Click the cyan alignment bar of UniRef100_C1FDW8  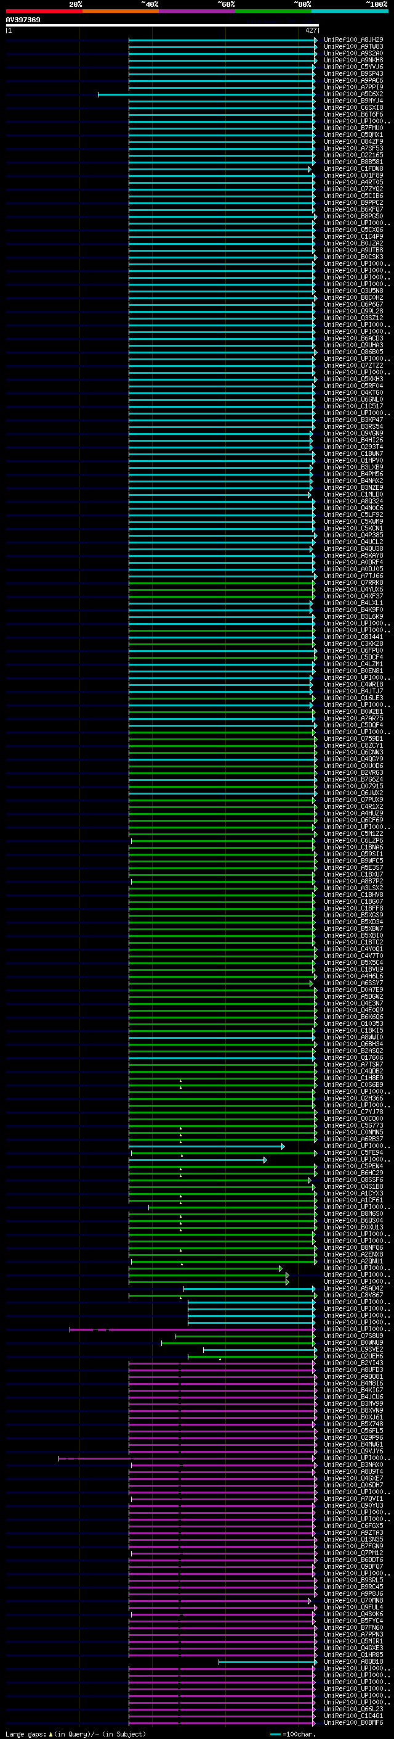click(220, 170)
